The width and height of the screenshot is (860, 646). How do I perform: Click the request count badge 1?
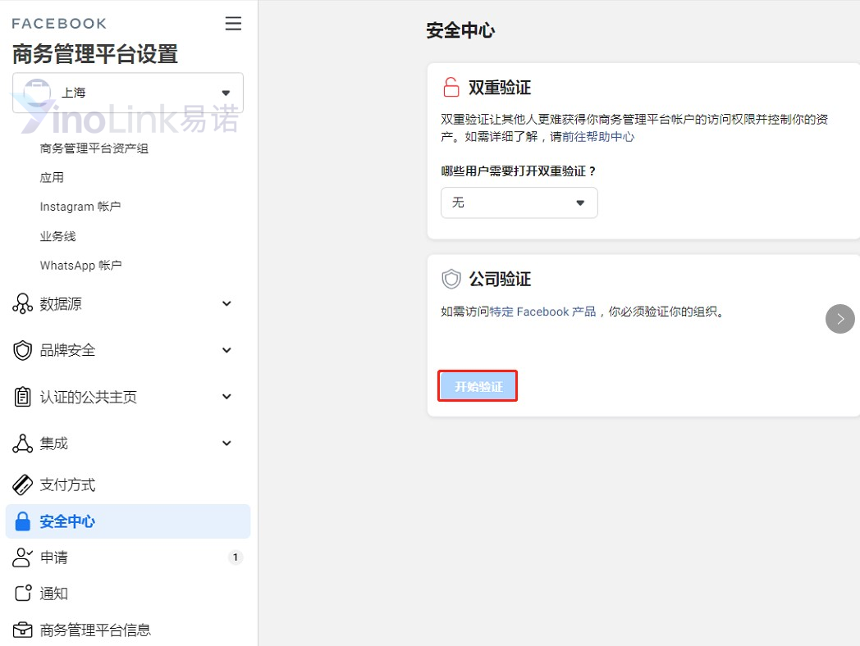236,557
